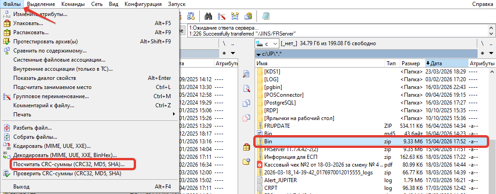This screenshot has height=194, width=496.
Task: Click the binoculars search files icon
Action: tap(207, 16)
